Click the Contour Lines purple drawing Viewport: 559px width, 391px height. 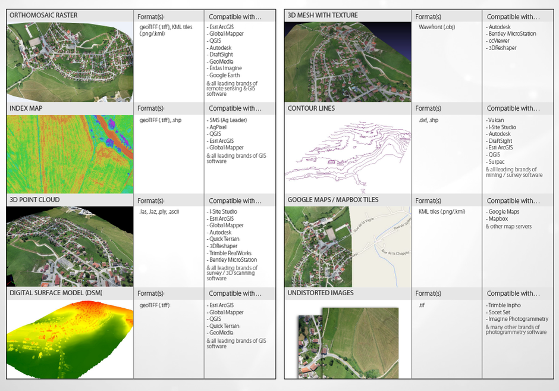348,154
